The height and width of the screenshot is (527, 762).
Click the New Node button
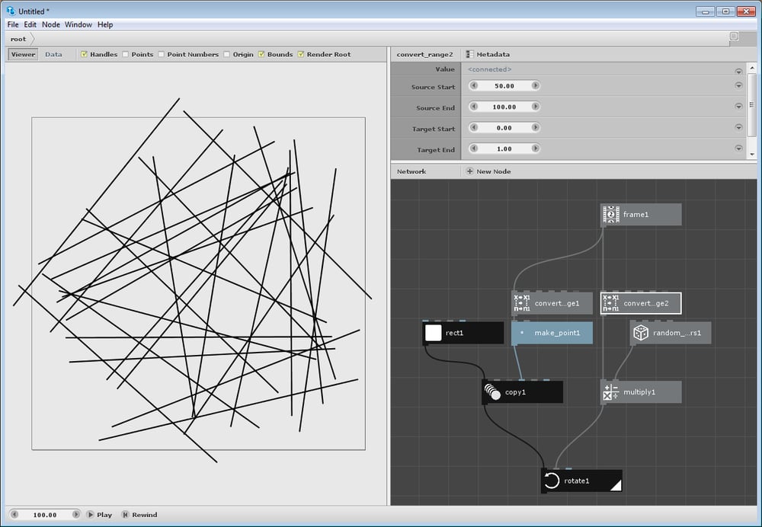click(488, 171)
